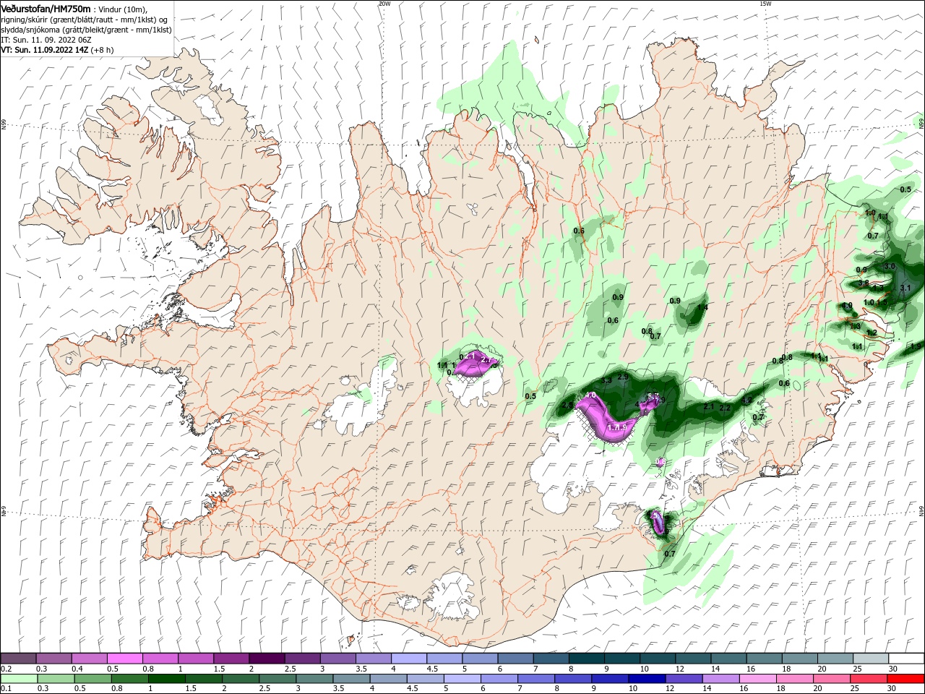
Task: Click the 20W longitude label at the top edge
Action: (x=384, y=4)
